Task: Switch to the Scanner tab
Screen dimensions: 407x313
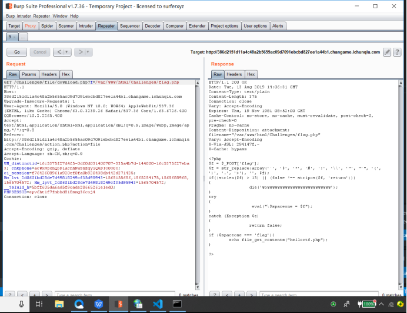Action: [66, 26]
